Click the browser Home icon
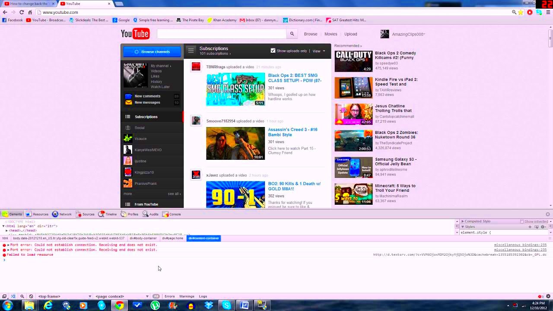Viewport: 553px width, 311px height. click(x=30, y=12)
